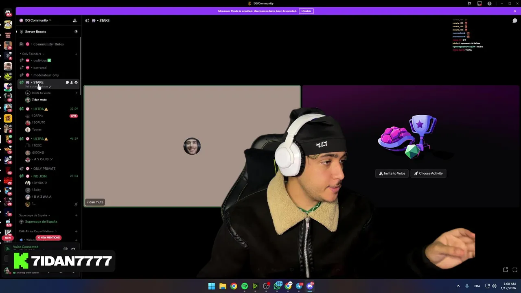Edit the STAKE channel status pencil
This screenshot has height=293, width=521.
pos(50,87)
